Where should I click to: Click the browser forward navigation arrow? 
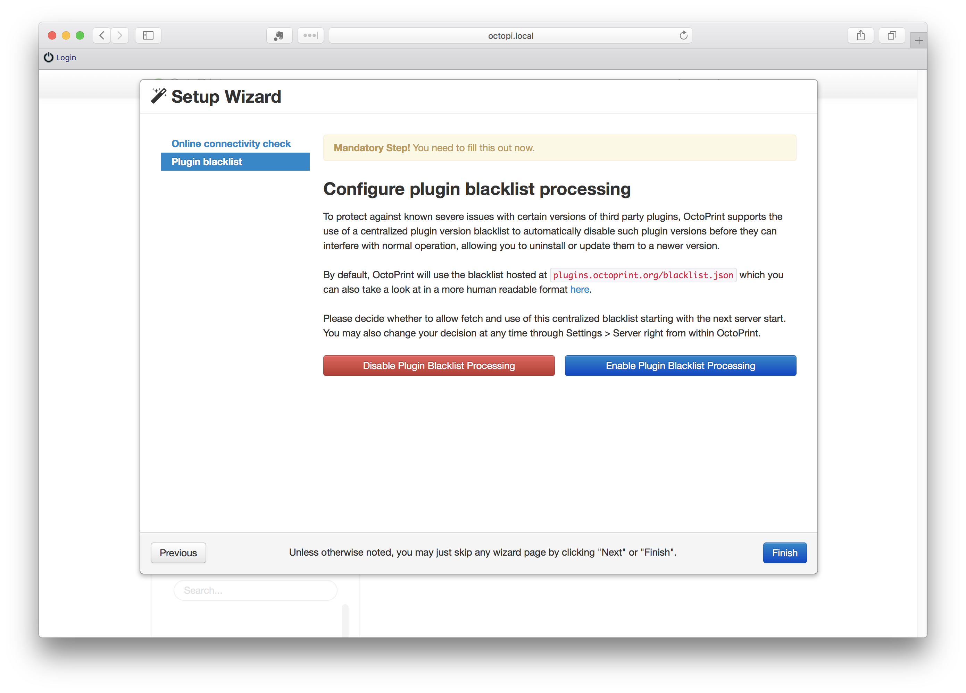[x=120, y=35]
